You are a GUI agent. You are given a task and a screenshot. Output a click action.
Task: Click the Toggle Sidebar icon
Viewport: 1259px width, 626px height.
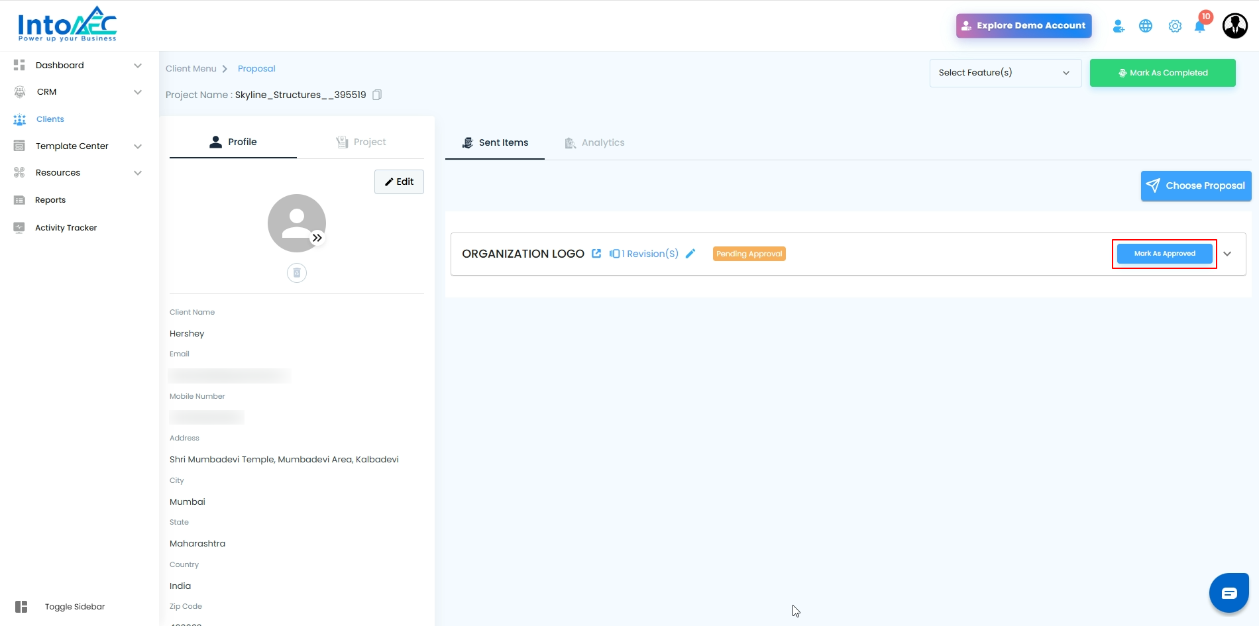[x=21, y=607]
